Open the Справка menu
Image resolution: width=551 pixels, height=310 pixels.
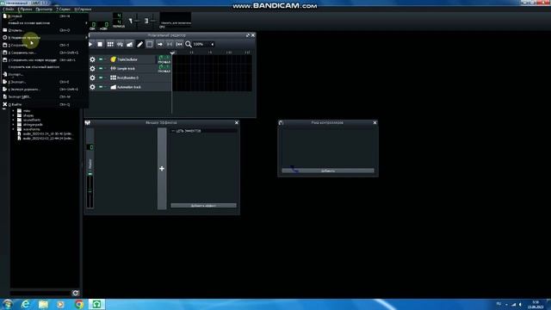point(83,9)
